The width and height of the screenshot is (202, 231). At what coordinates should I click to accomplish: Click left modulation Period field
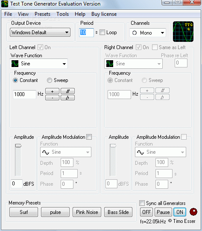pyautogui.click(x=69, y=173)
